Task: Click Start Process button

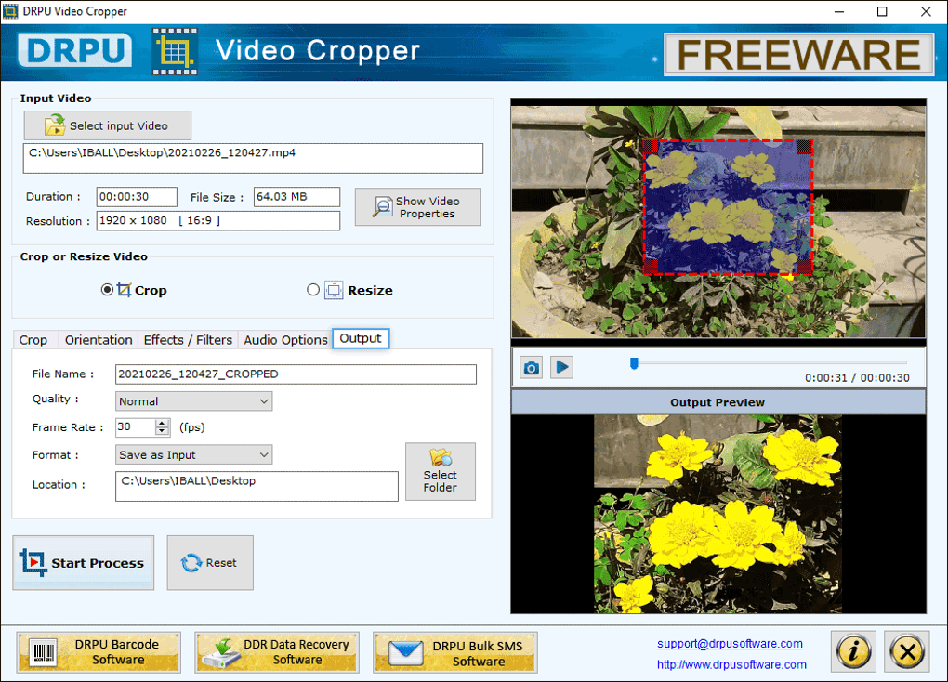Action: coord(84,562)
